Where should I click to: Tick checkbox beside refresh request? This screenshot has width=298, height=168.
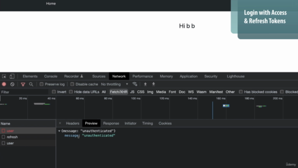(x=3, y=137)
